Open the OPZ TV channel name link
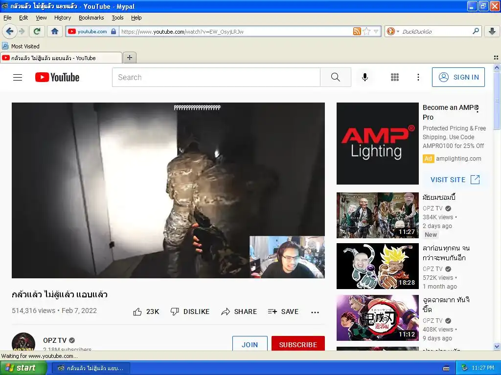This screenshot has height=375, width=501. (55, 340)
